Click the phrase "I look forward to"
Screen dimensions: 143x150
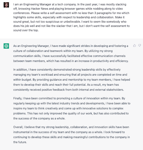tap(114, 132)
